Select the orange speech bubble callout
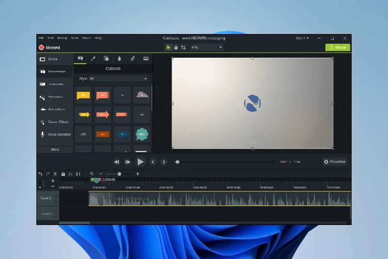 tap(103, 95)
